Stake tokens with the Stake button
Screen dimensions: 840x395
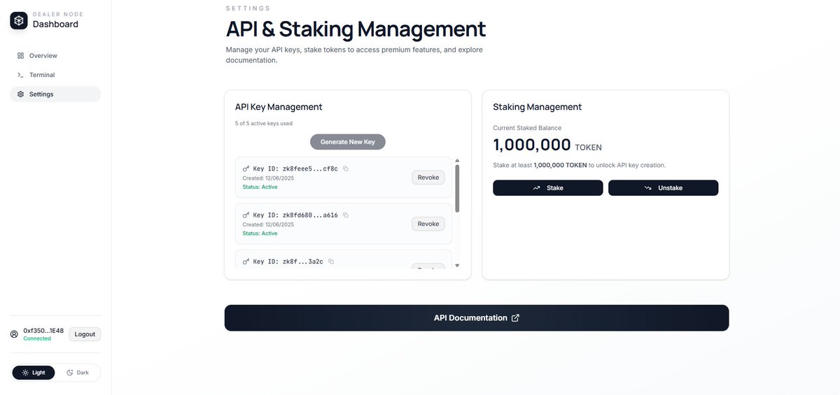(x=547, y=188)
